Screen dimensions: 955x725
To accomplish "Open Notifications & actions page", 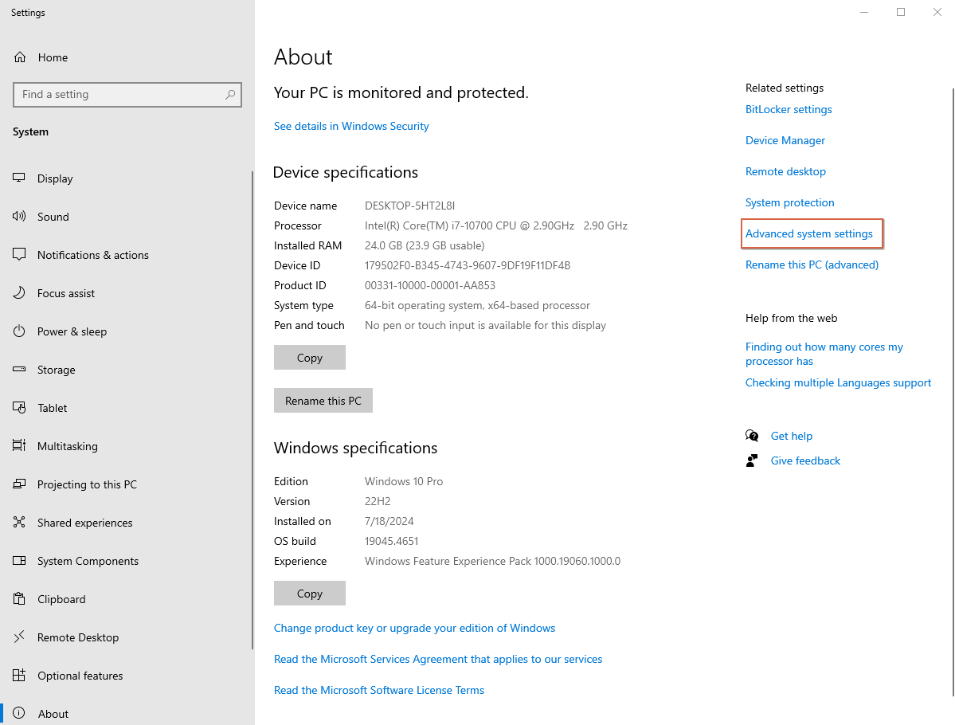I will [92, 255].
